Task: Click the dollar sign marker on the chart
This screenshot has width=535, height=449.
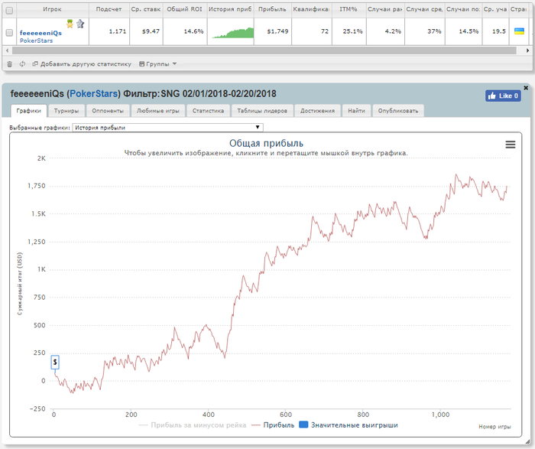Action: [55, 363]
